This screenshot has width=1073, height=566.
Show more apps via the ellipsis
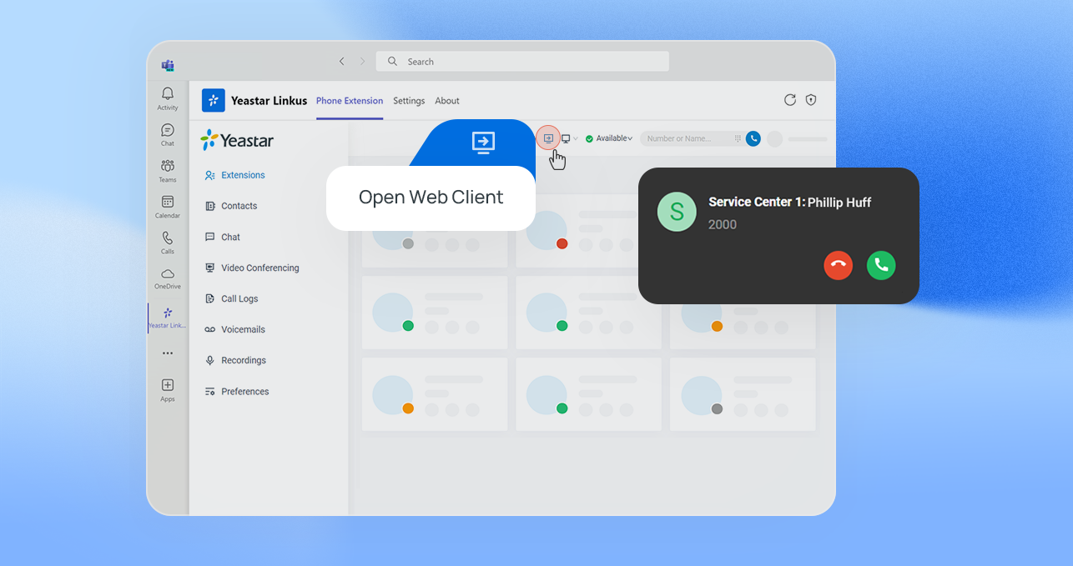tap(168, 353)
